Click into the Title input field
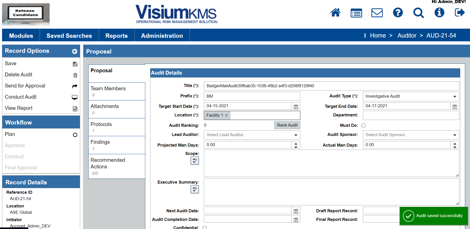This screenshot has height=229, width=470. (331, 86)
